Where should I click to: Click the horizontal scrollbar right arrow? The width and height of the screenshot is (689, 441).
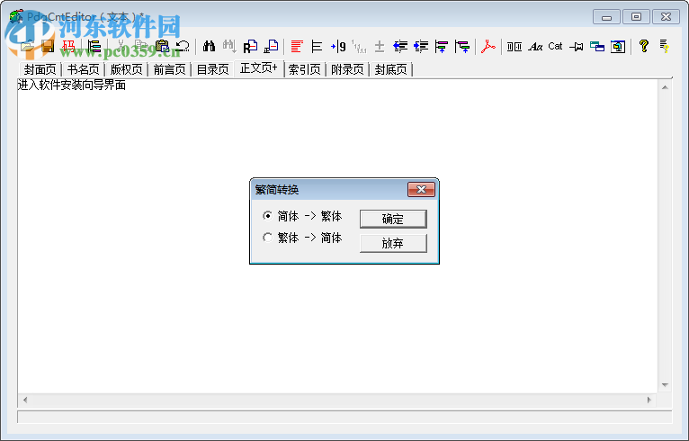point(649,400)
